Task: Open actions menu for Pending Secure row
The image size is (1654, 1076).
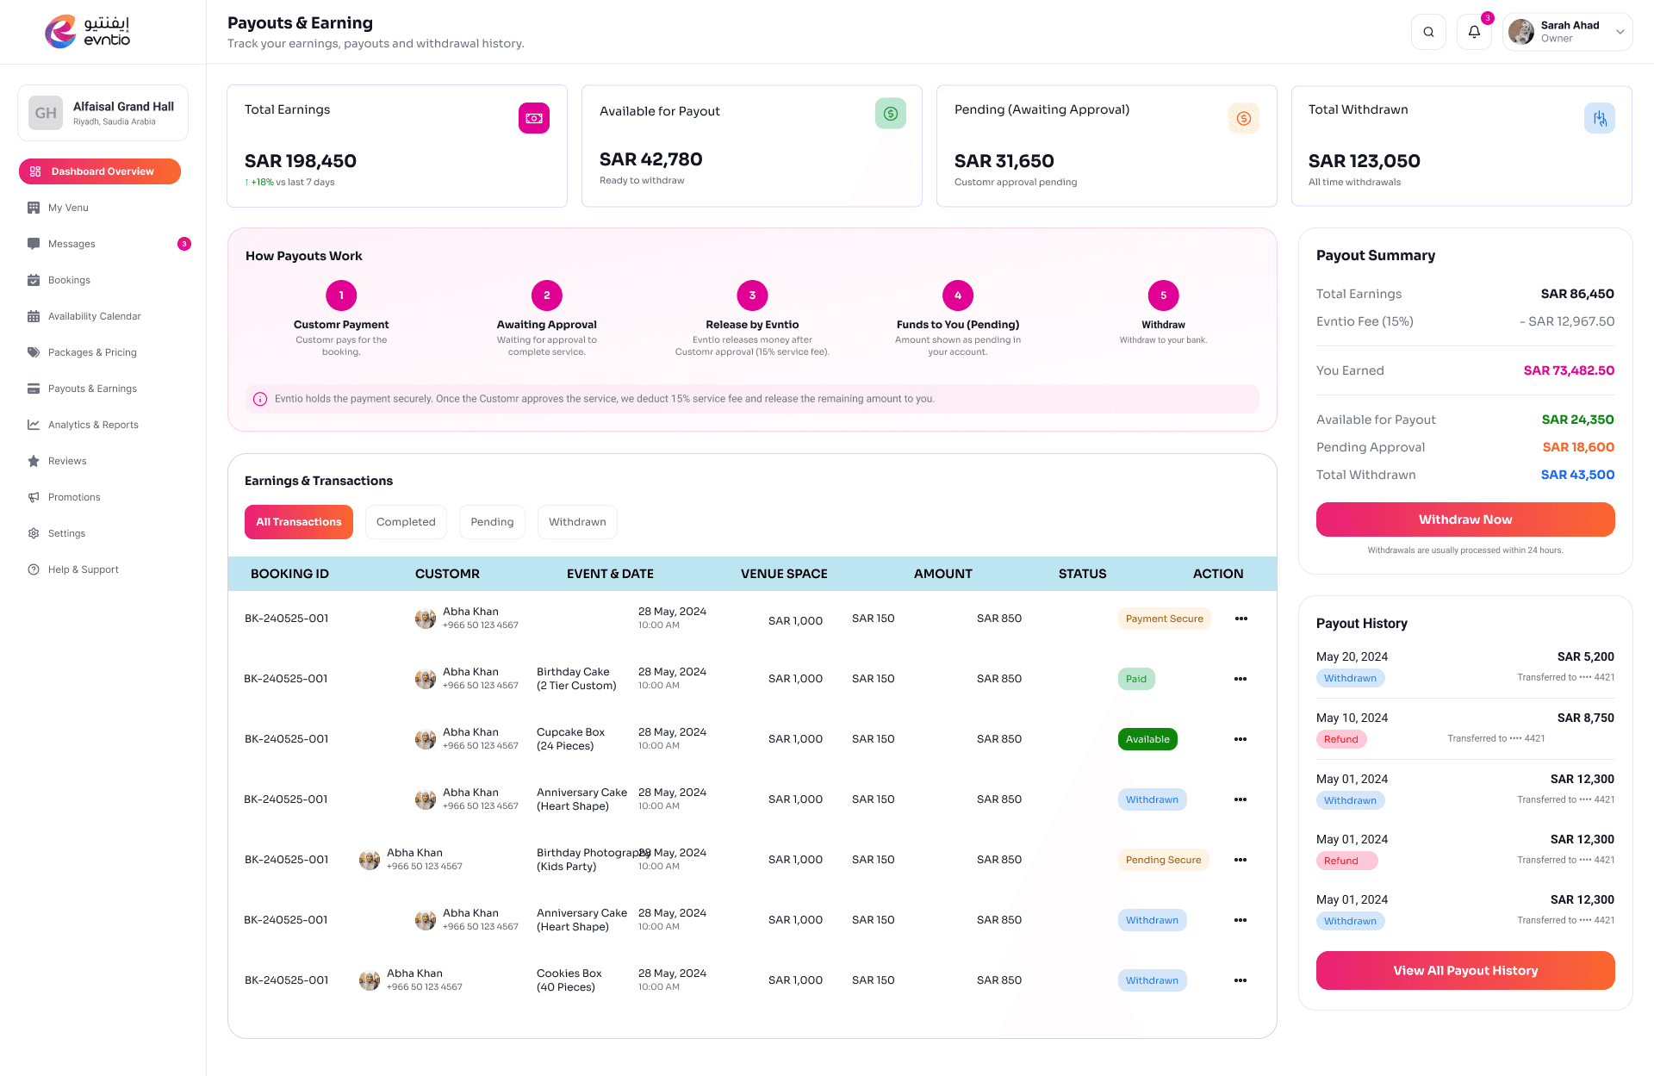Action: point(1240,860)
